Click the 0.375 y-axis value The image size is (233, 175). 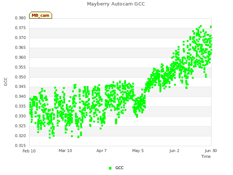20,28
